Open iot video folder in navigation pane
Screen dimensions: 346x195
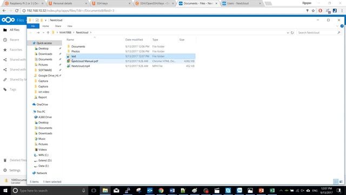click(44, 92)
